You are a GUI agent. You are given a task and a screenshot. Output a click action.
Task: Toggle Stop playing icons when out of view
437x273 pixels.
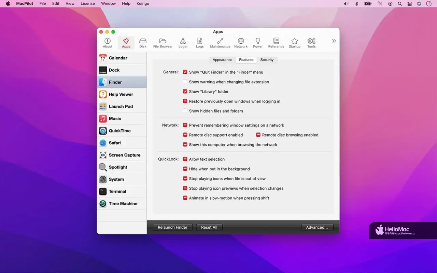pyautogui.click(x=185, y=178)
